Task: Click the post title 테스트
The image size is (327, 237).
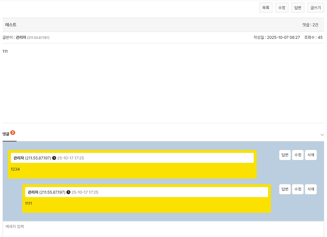Action: [11, 25]
